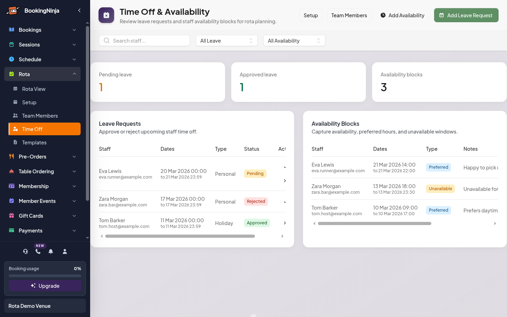Click the Setup button in the header
The width and height of the screenshot is (507, 317).
click(x=311, y=15)
